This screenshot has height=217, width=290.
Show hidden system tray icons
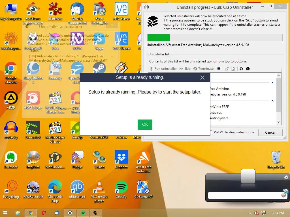pyautogui.click(x=250, y=213)
